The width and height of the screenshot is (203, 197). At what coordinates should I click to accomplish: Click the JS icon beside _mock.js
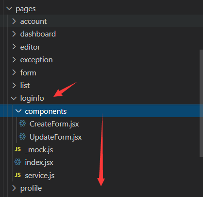point(17,149)
